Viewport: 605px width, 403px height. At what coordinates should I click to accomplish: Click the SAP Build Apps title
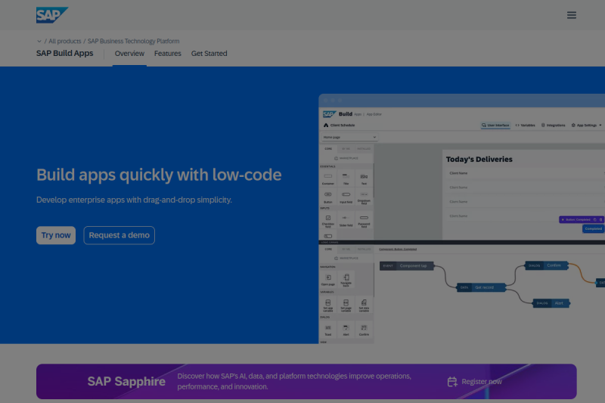[x=65, y=53]
